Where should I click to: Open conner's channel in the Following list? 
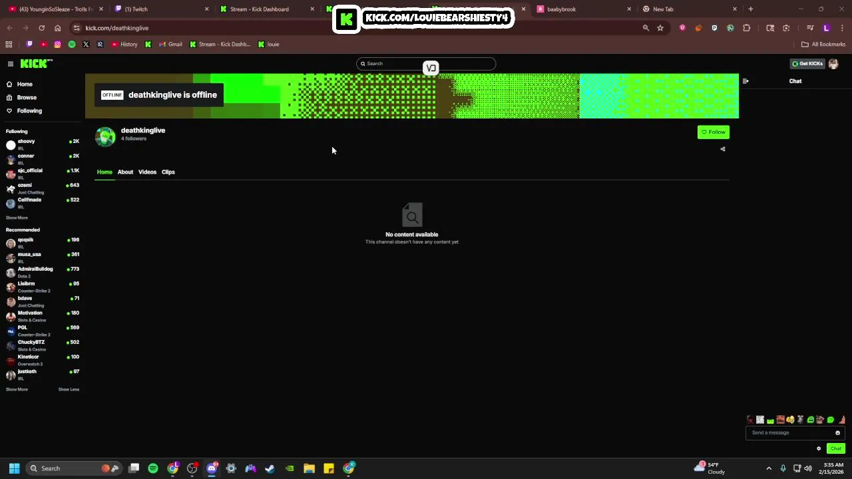coord(43,159)
